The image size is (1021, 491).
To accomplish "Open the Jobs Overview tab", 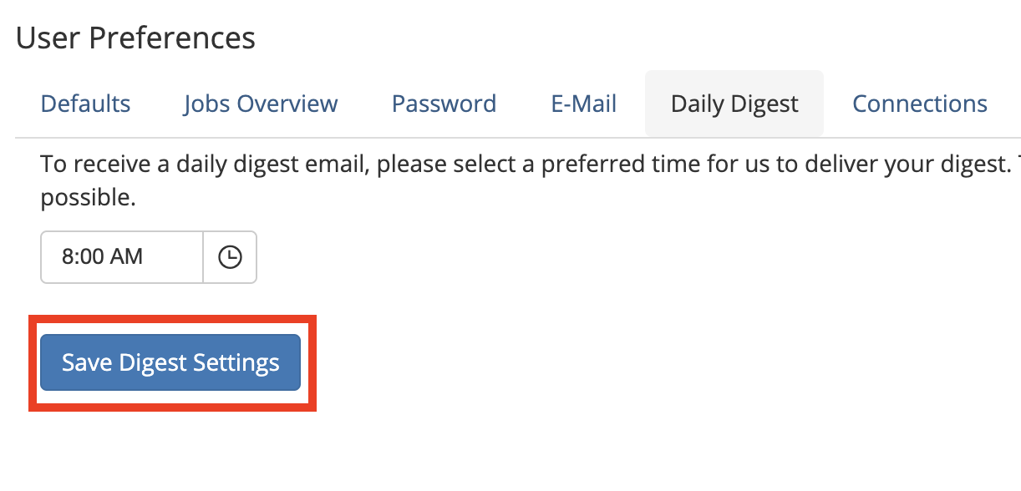I will pyautogui.click(x=261, y=104).
